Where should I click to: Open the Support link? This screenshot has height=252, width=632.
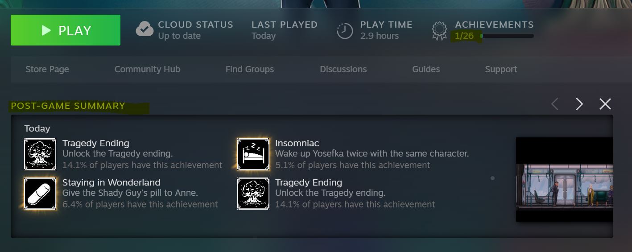pos(501,69)
